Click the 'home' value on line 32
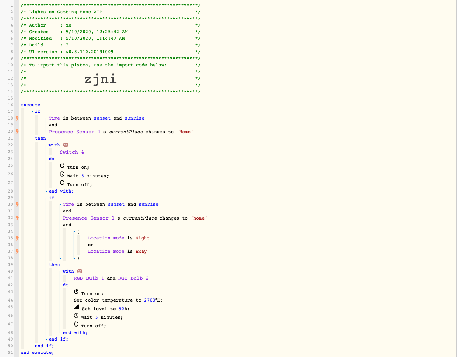 (199, 218)
